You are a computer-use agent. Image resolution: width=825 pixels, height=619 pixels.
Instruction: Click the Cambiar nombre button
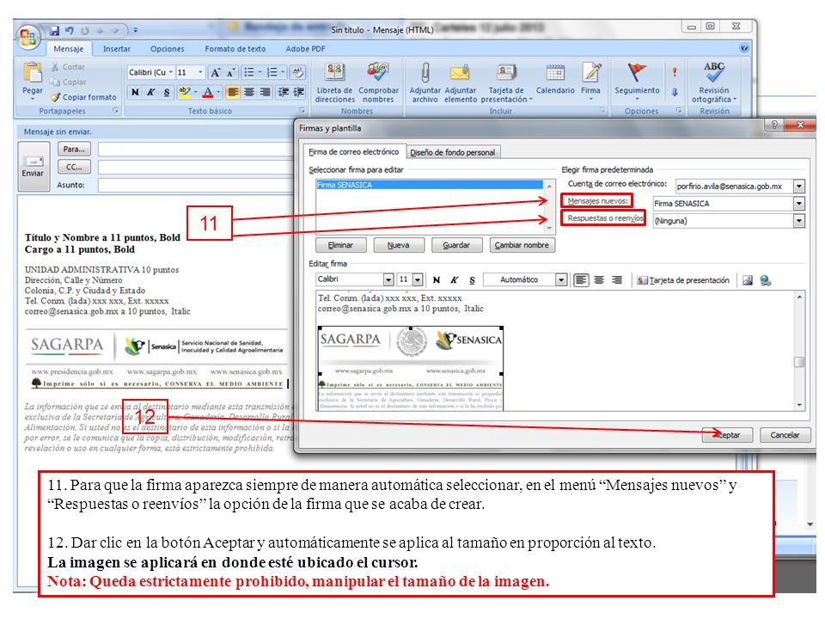click(522, 245)
